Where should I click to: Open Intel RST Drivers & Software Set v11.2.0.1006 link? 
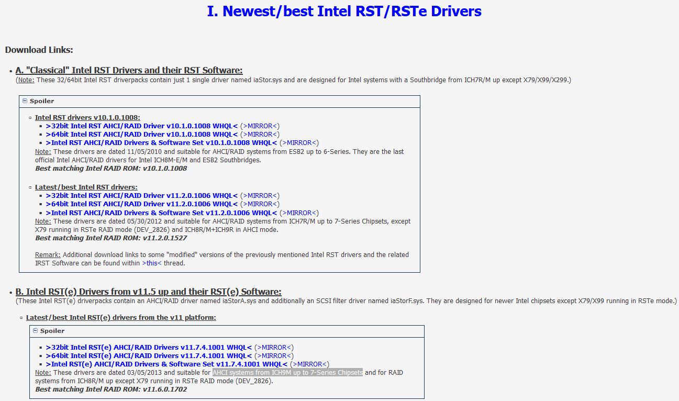tap(161, 213)
